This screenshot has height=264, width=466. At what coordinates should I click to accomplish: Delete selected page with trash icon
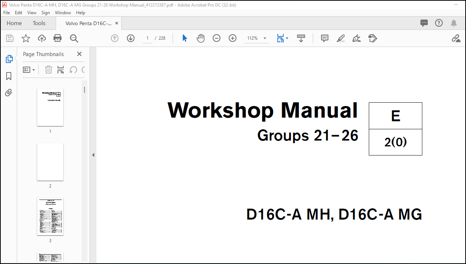click(x=48, y=70)
